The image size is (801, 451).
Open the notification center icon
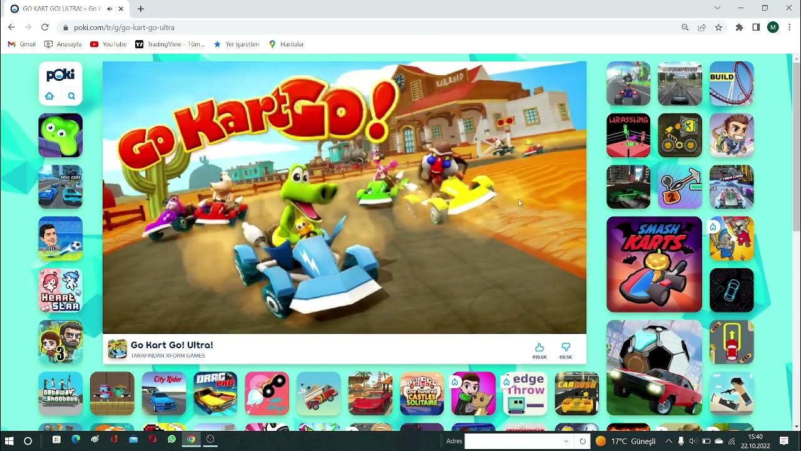coord(783,441)
